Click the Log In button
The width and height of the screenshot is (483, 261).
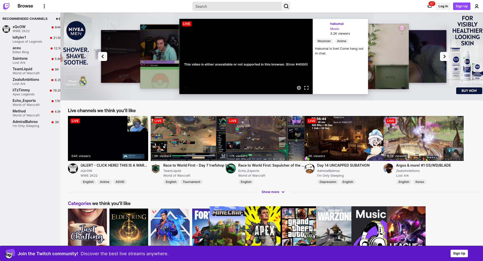coord(443,6)
